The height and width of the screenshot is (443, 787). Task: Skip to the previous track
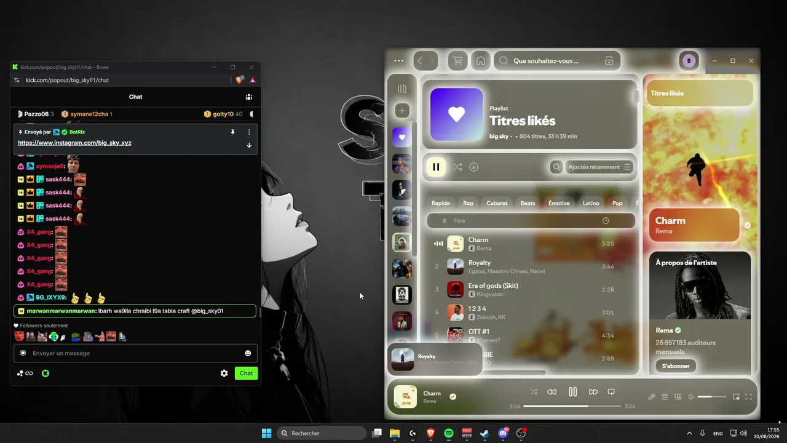[x=552, y=392]
